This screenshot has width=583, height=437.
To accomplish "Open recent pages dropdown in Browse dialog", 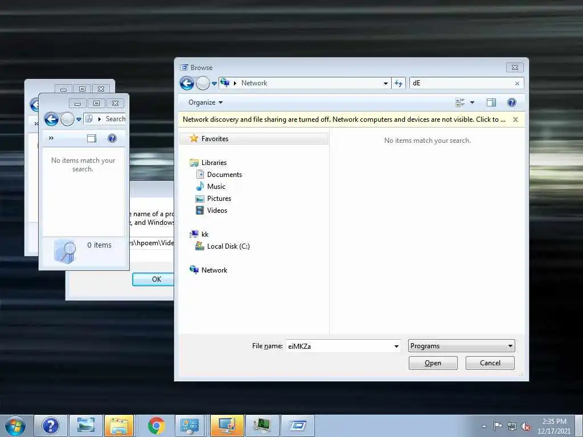I will [214, 84].
